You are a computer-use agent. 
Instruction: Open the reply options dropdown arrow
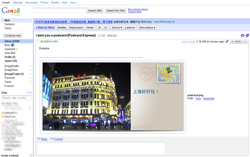(x=246, y=42)
